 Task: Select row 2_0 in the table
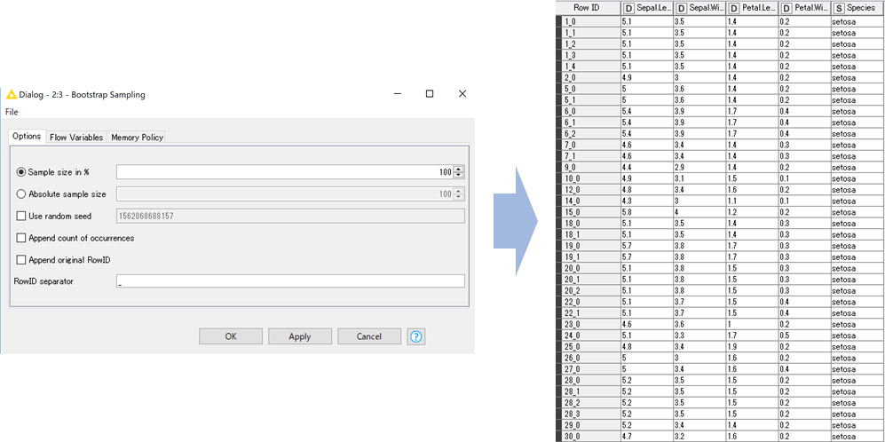[x=720, y=78]
